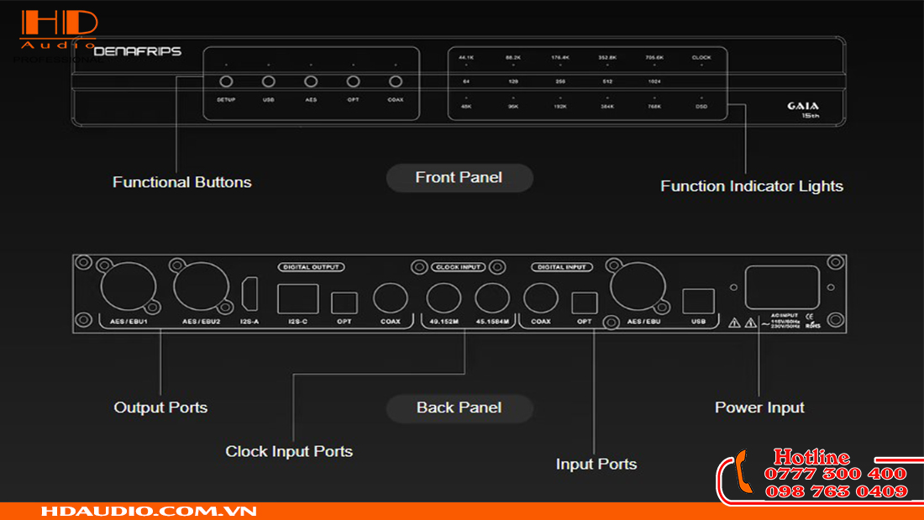Click the Input Ports caption

[x=596, y=464]
